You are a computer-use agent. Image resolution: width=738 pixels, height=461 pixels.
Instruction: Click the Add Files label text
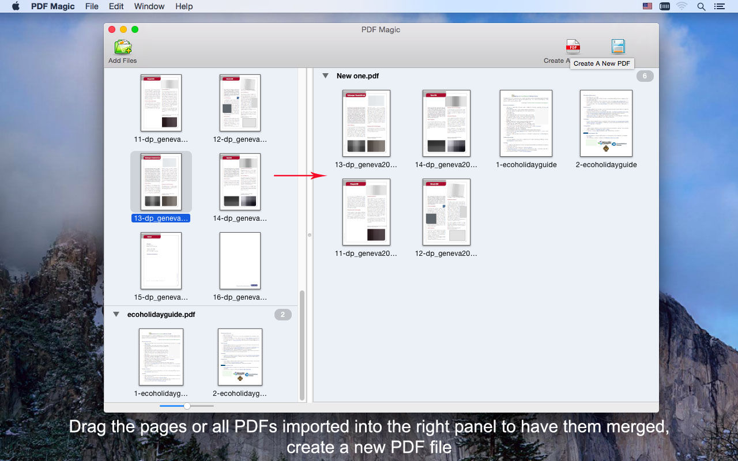[x=123, y=61]
